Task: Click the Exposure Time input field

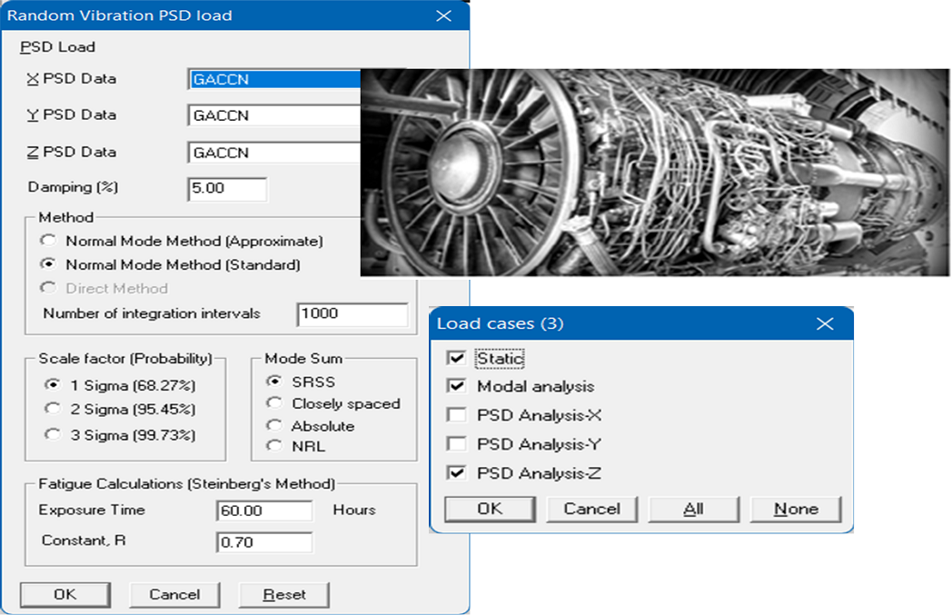Action: (x=264, y=511)
